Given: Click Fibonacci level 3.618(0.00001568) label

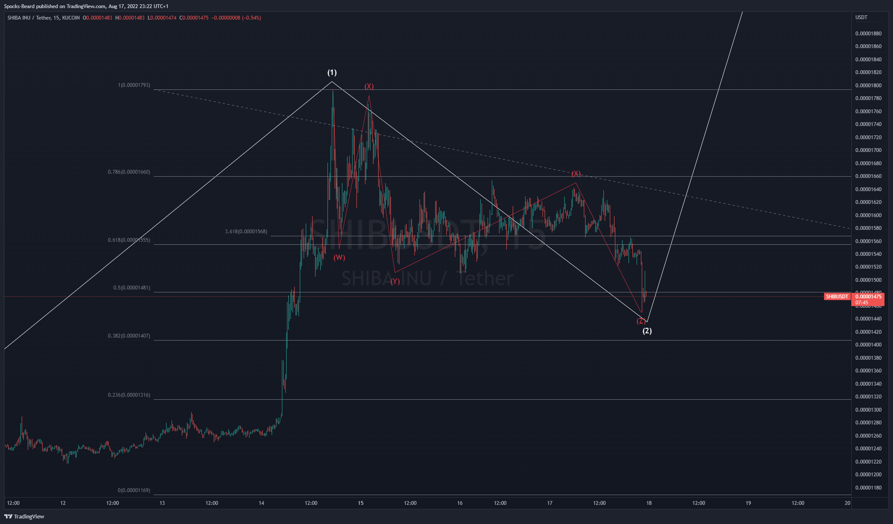Looking at the screenshot, I should tap(246, 232).
